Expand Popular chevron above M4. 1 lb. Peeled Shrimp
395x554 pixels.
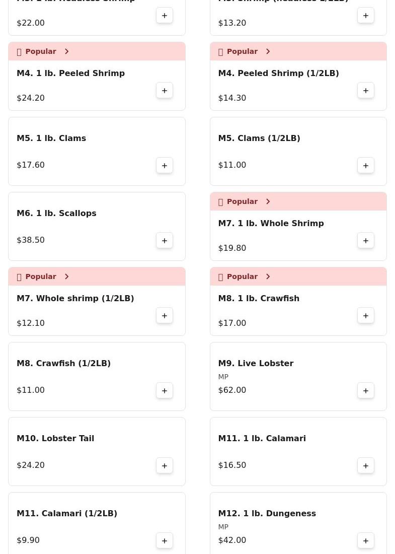(x=66, y=51)
